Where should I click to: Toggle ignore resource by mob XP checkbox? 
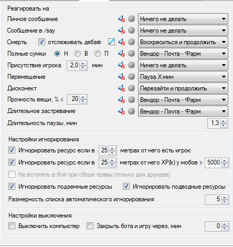tap(12, 162)
